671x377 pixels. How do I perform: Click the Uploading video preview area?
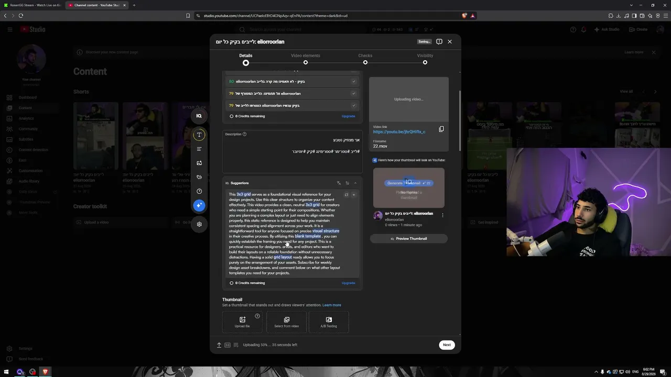[x=409, y=99]
